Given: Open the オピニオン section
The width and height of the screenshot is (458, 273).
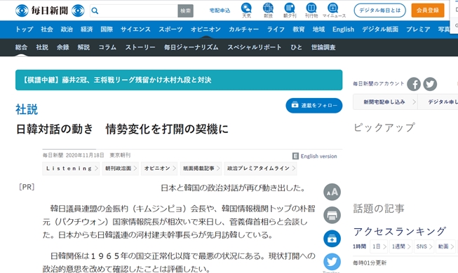Looking at the screenshot, I should click(x=206, y=29).
